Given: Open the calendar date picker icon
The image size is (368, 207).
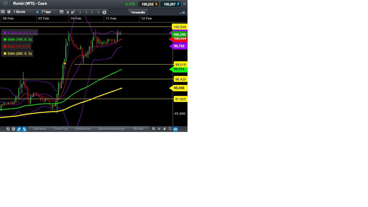Looking at the screenshot, I should (62, 12).
